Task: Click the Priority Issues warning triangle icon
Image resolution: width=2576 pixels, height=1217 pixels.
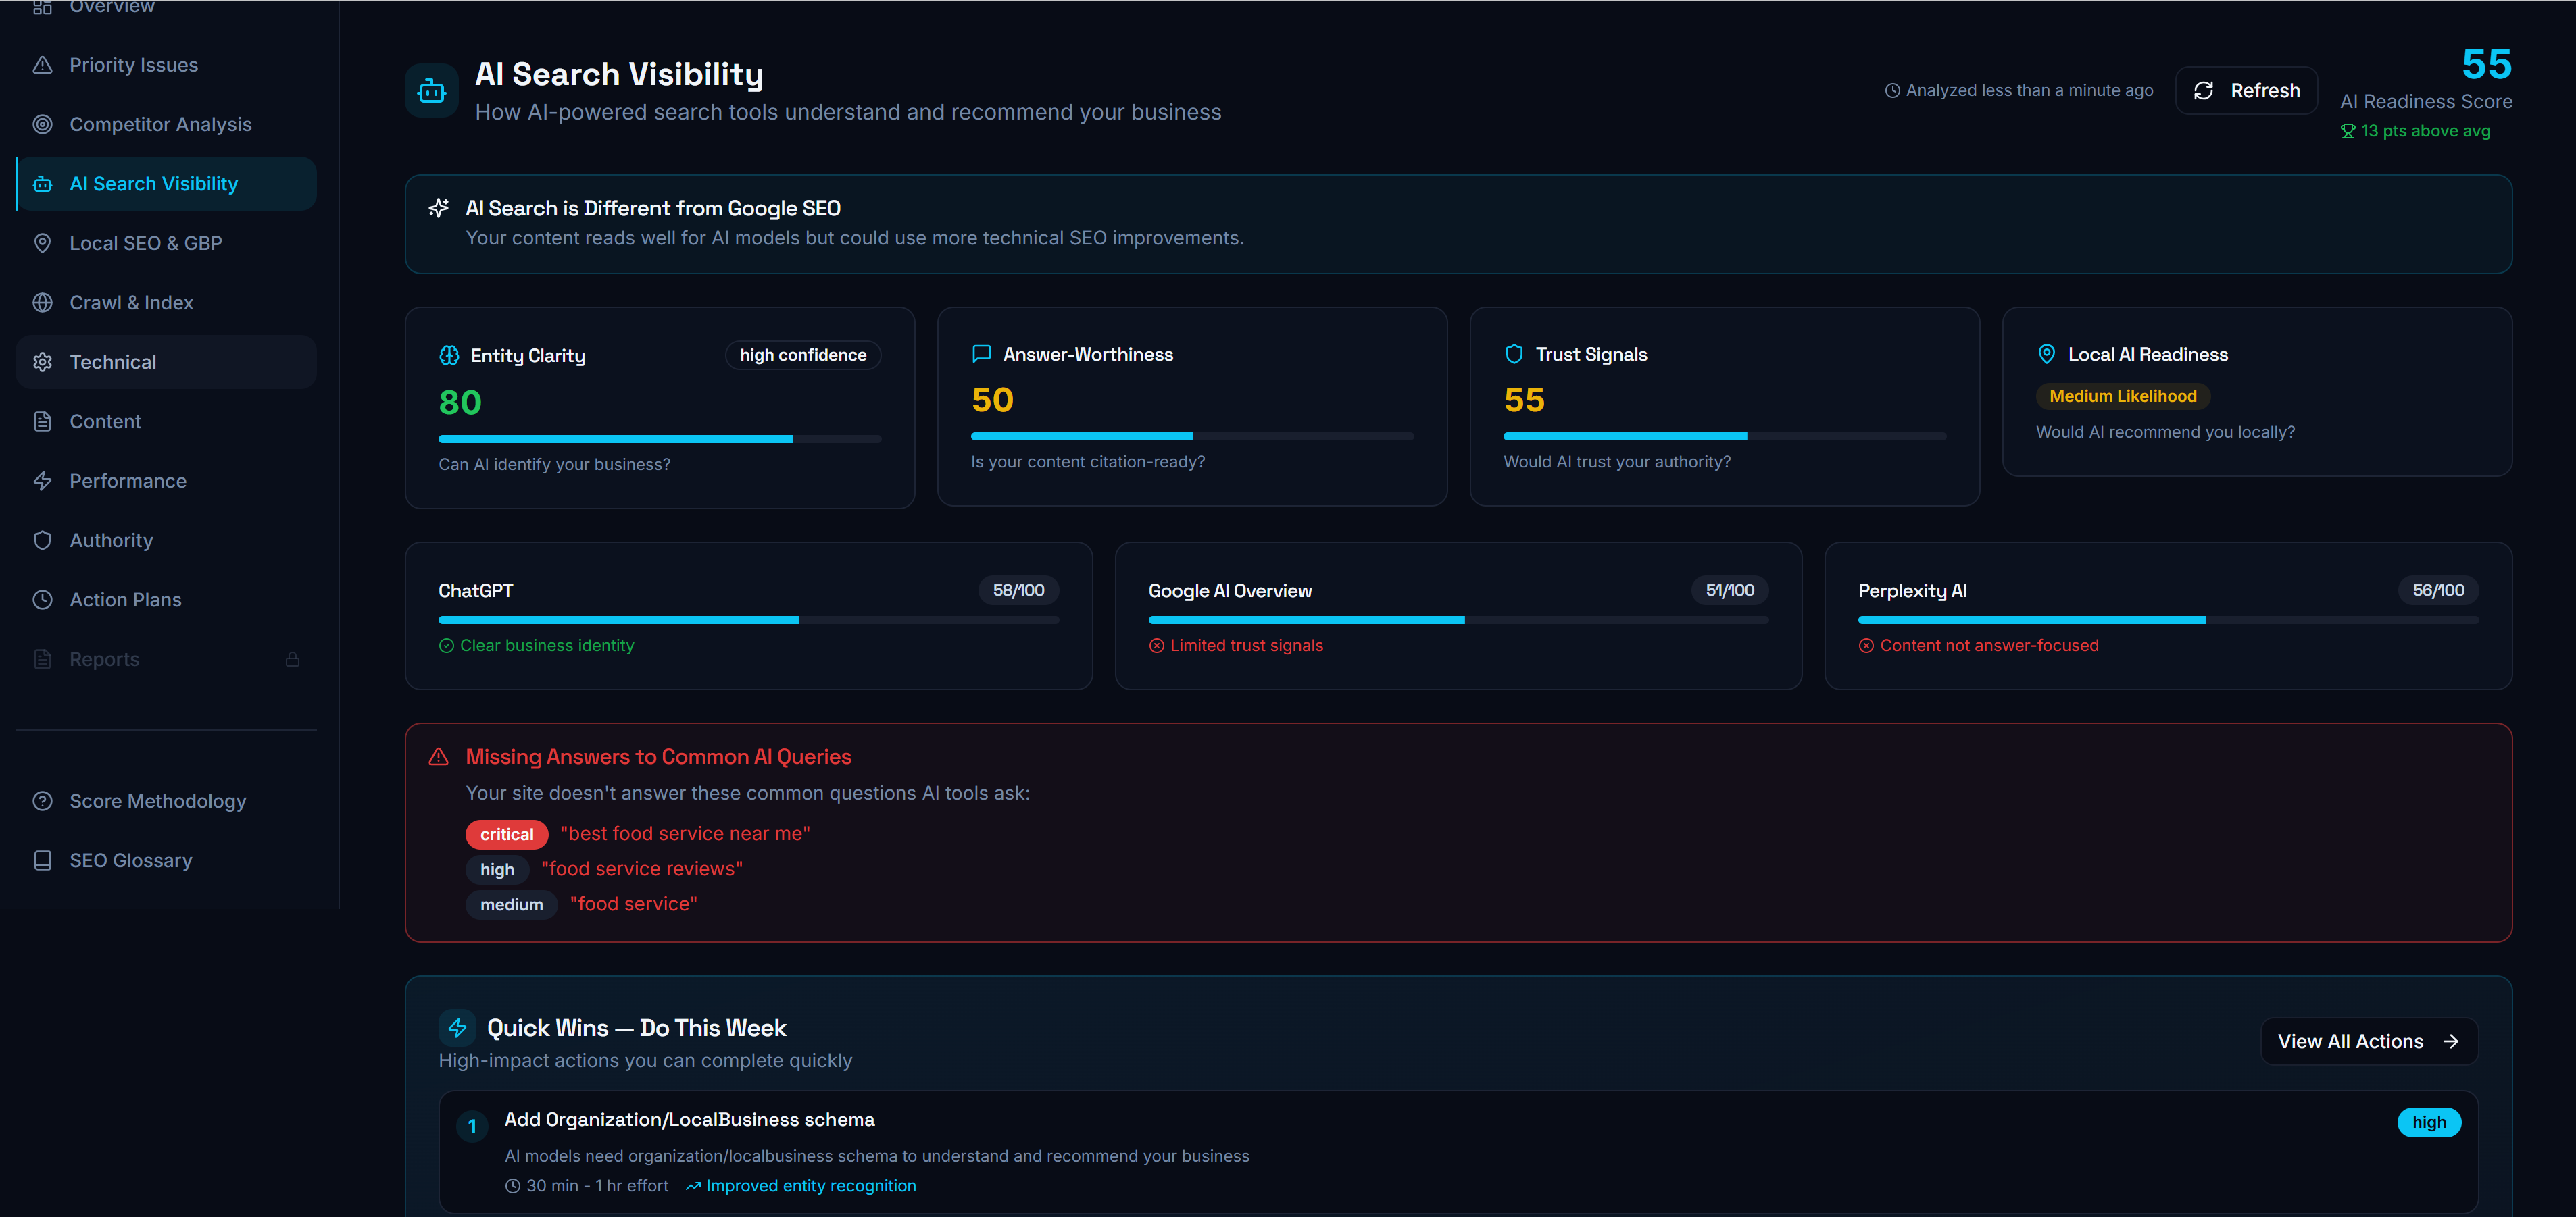Action: click(x=42, y=65)
